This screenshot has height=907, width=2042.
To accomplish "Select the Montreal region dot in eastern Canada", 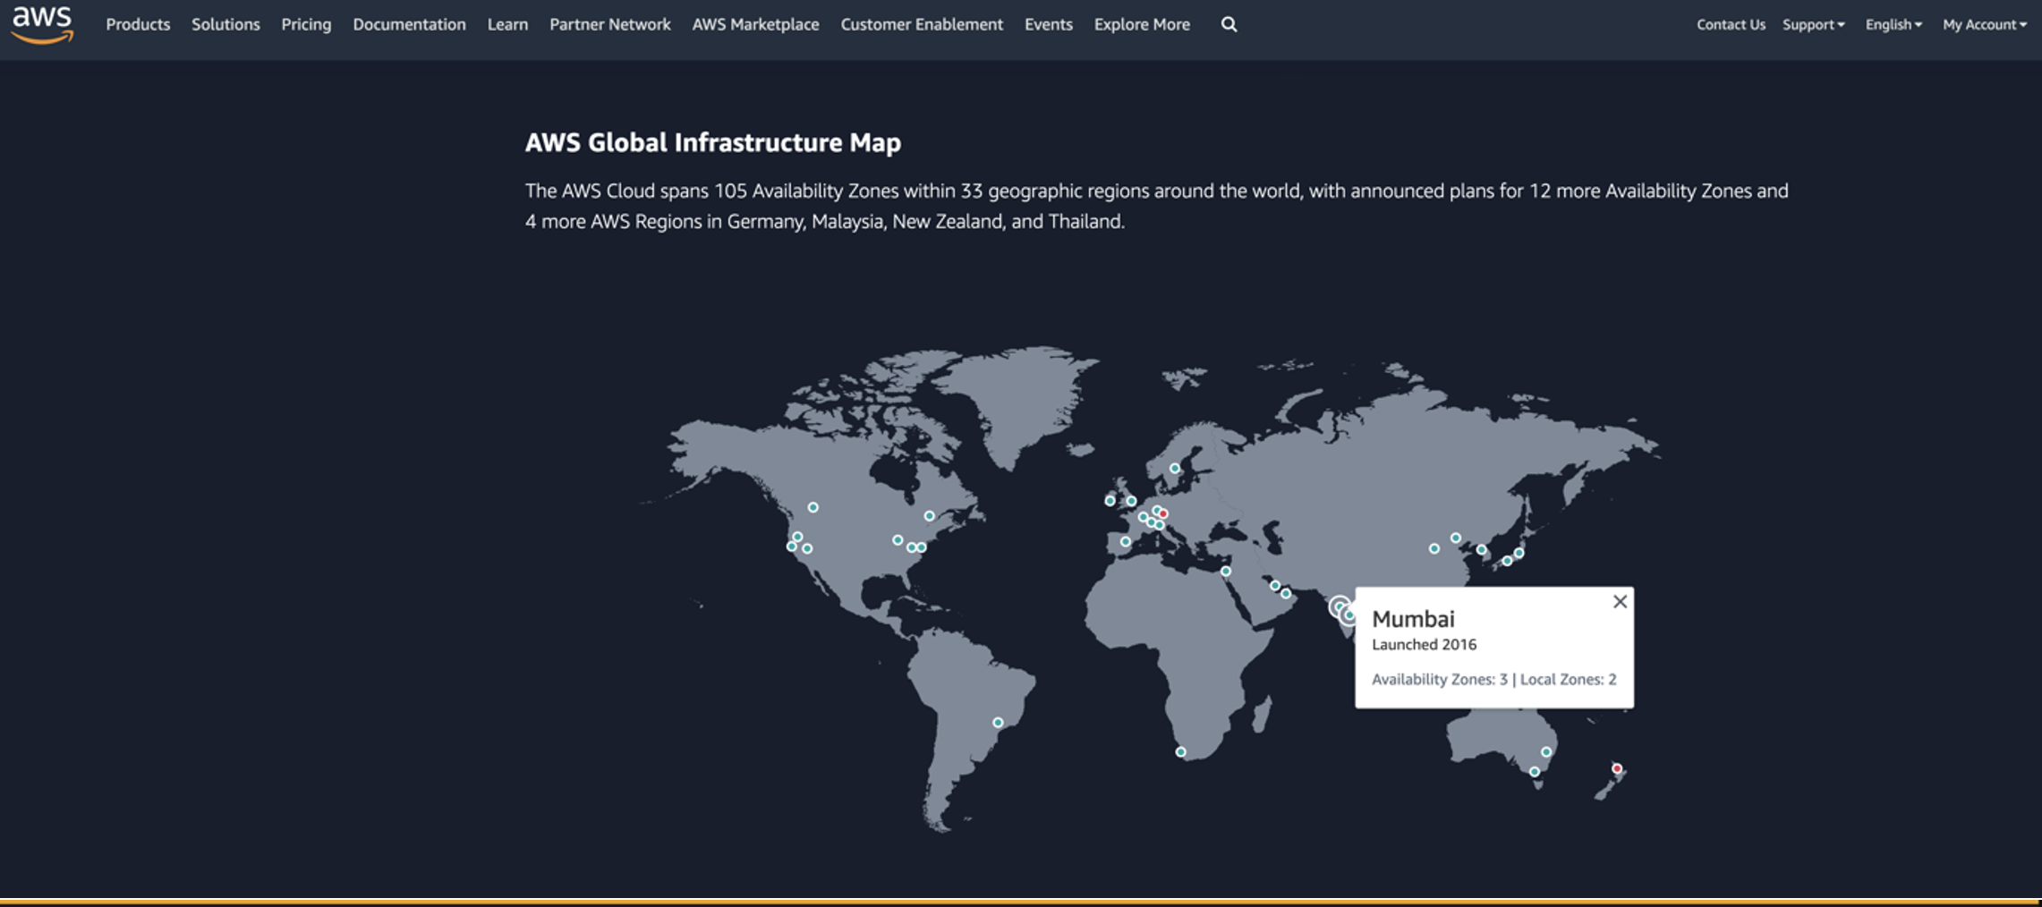I will coord(929,516).
